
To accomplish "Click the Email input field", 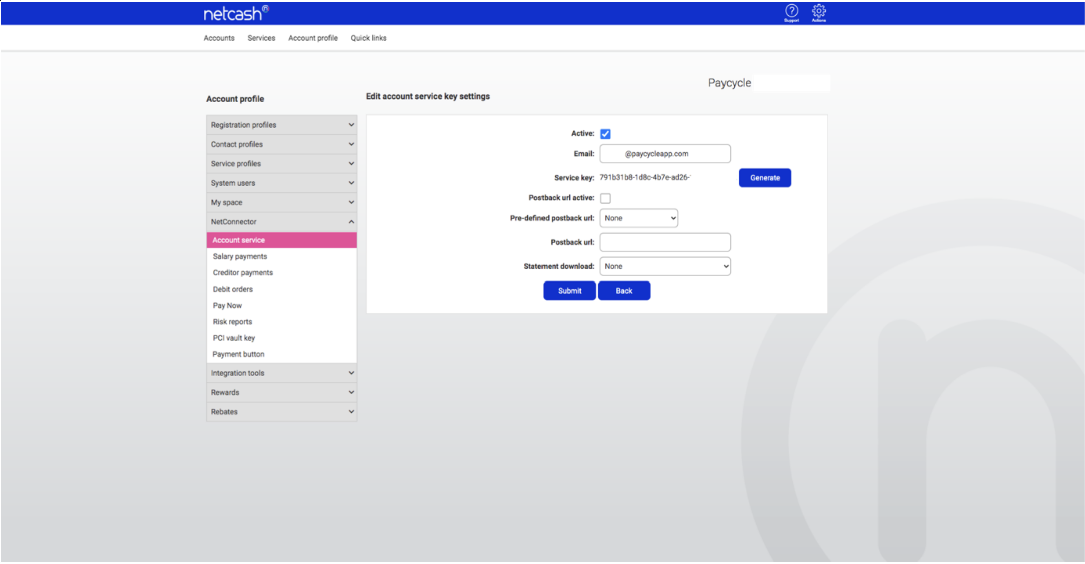I will 665,154.
